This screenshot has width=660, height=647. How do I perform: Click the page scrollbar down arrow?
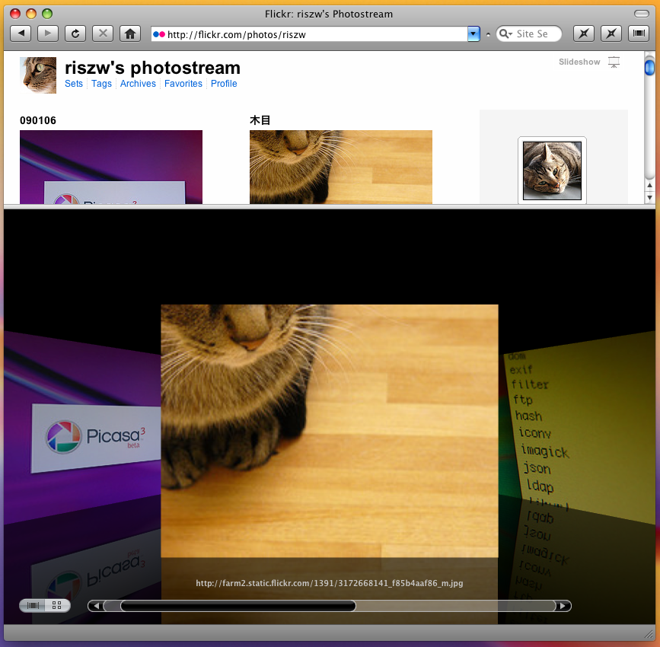649,197
